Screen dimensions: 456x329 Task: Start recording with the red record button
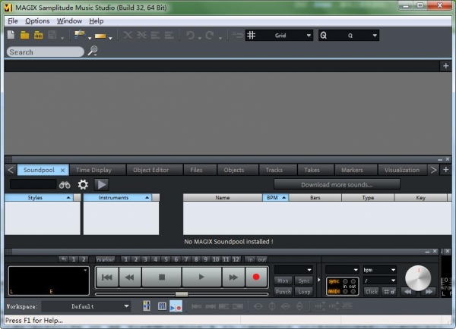point(256,277)
